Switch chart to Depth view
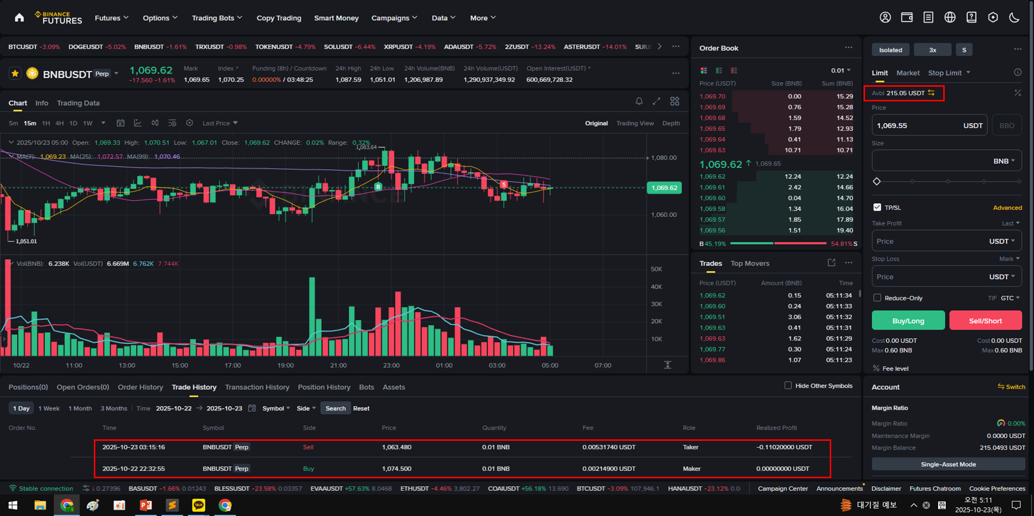1034x516 pixels. [x=671, y=123]
